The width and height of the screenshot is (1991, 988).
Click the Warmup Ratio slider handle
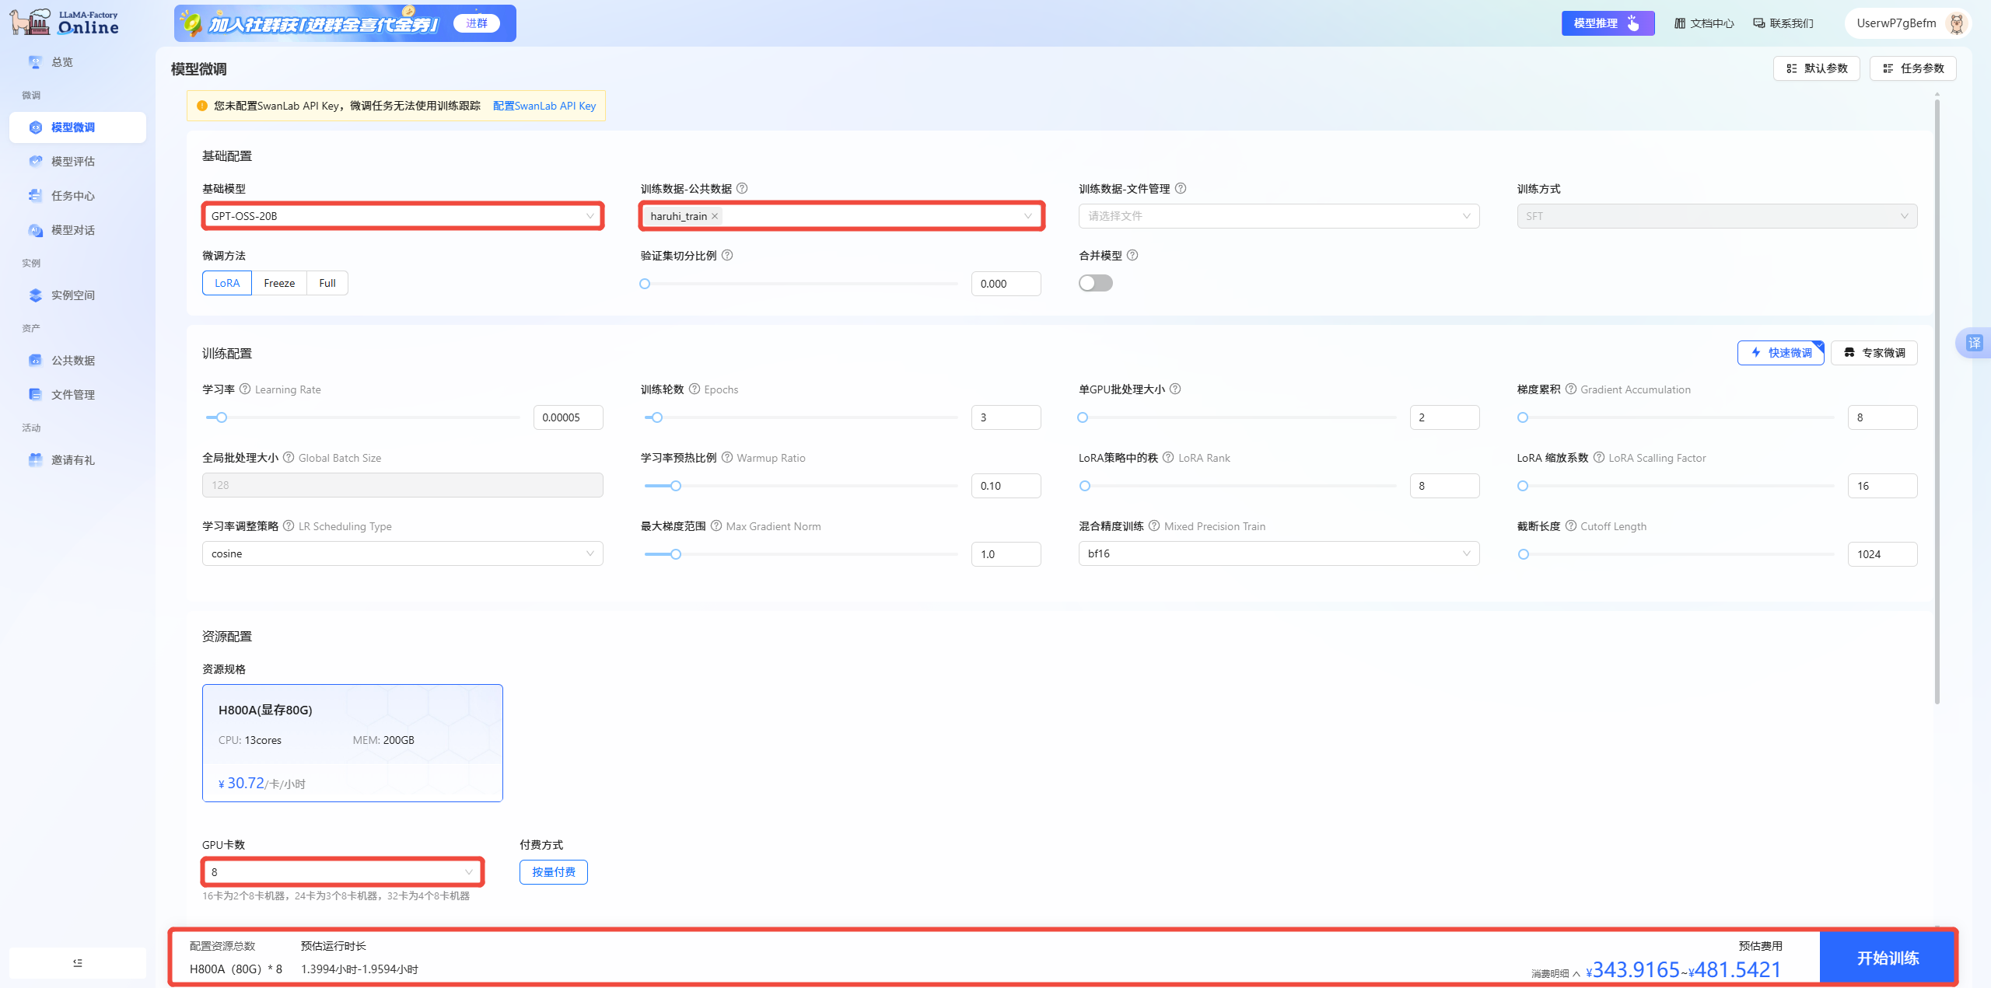[x=676, y=486]
